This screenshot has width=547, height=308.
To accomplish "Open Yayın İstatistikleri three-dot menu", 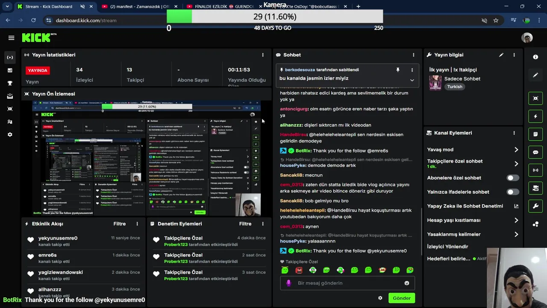I will 263,55.
